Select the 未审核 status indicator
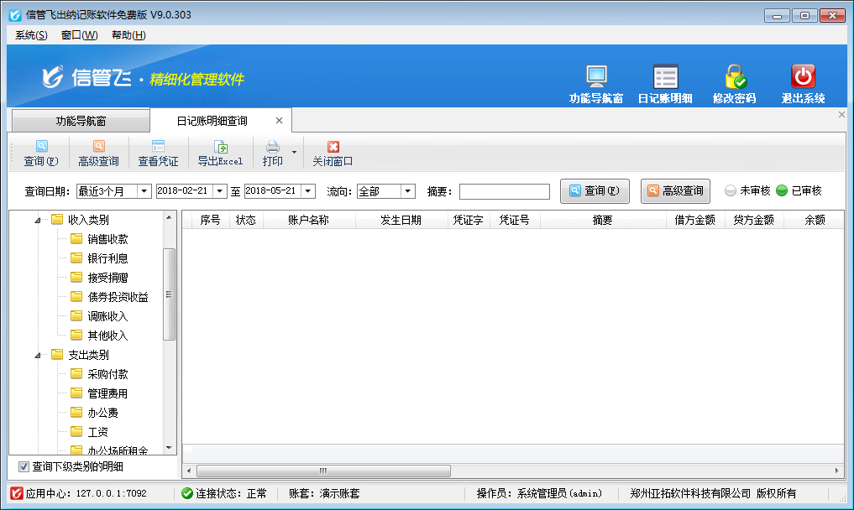The image size is (854, 510). point(731,191)
